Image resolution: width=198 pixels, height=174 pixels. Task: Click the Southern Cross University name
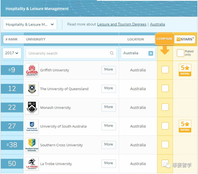tap(61, 145)
